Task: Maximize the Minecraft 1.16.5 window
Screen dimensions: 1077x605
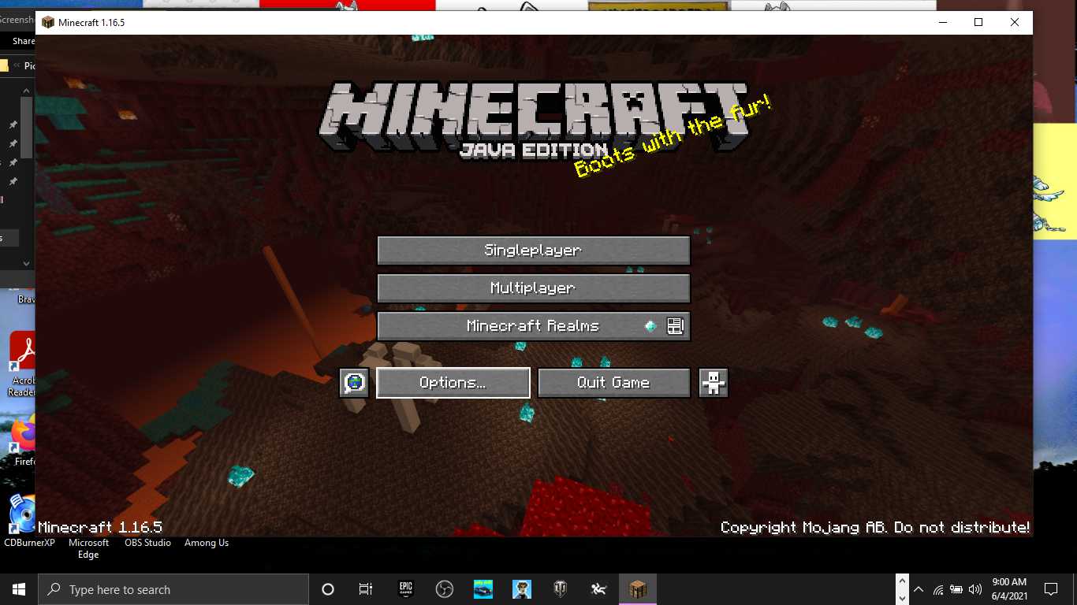Action: (978, 22)
